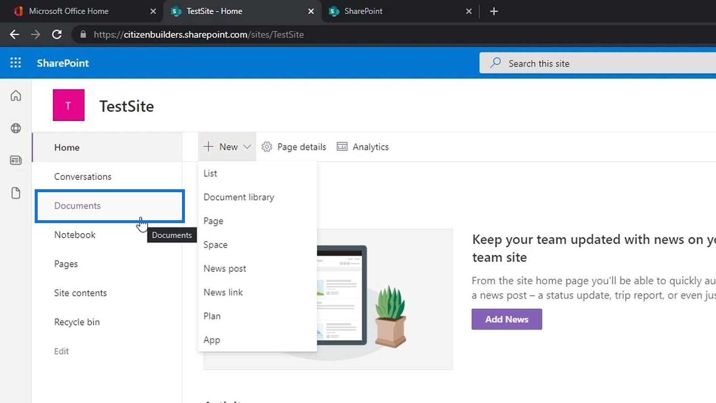Open Documents in site navigation
The image size is (716, 403).
(110, 206)
